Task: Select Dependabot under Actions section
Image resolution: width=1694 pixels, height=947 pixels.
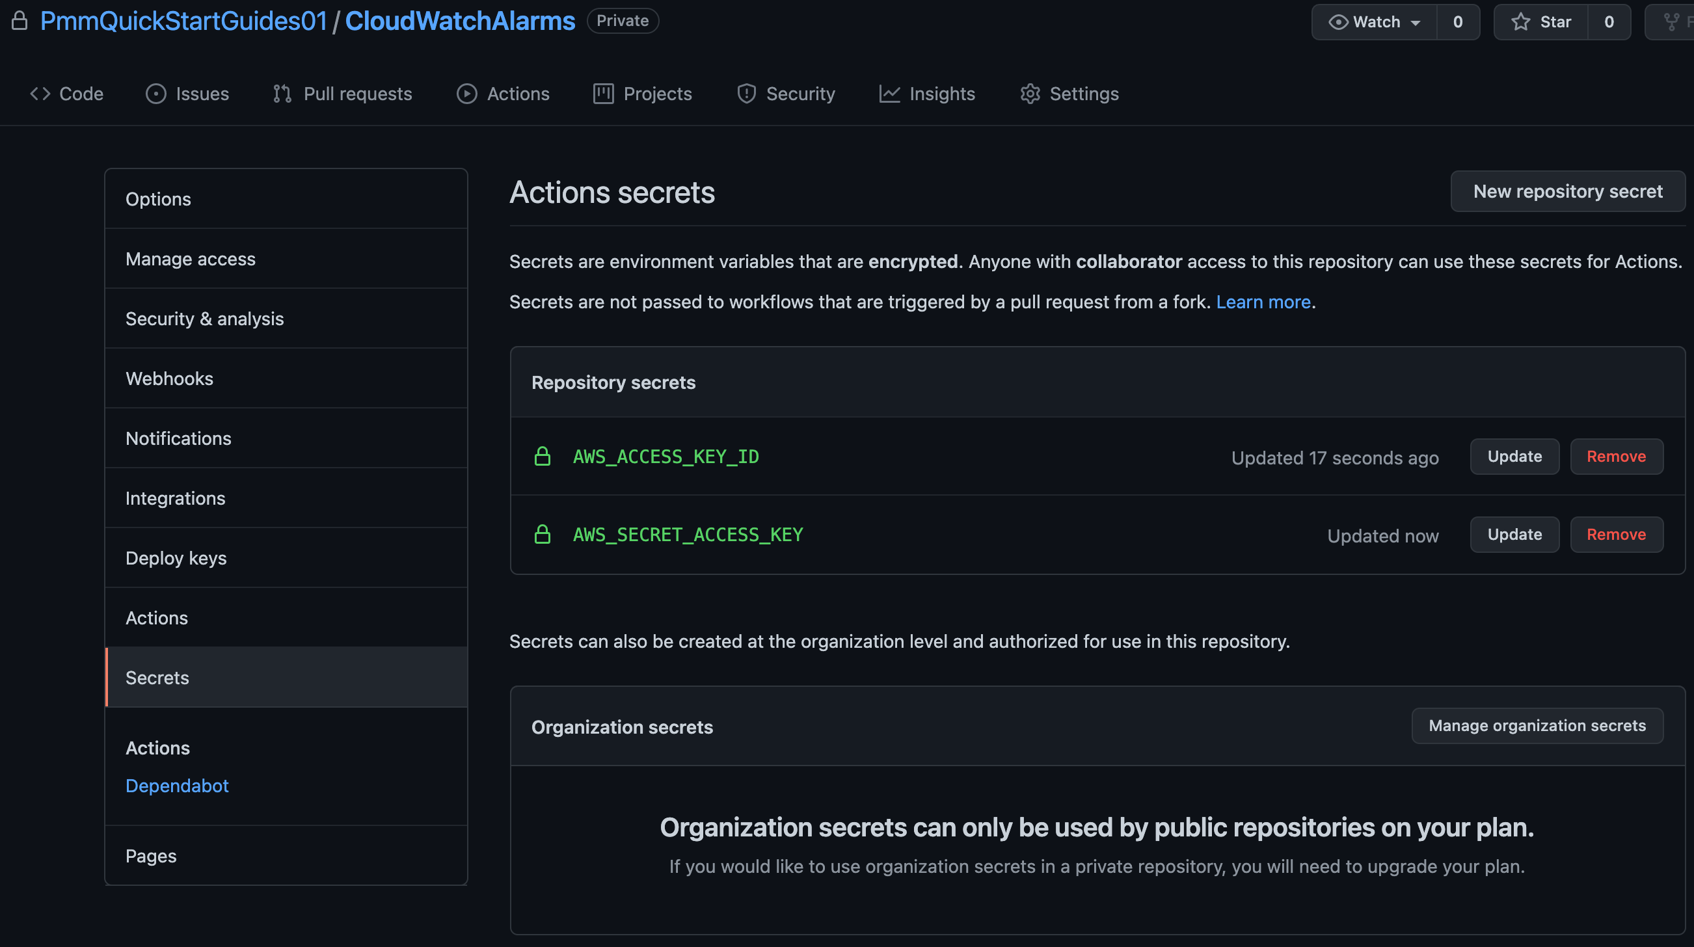Action: click(x=177, y=784)
